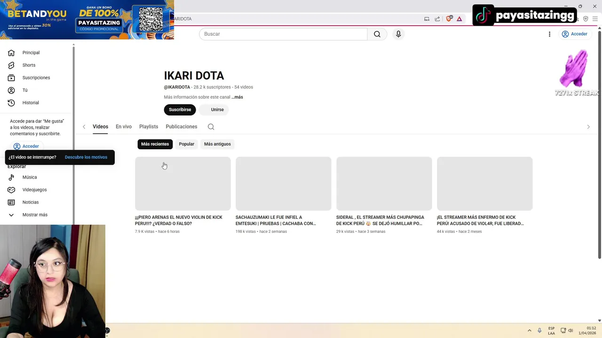This screenshot has height=338, width=602.
Task: Click ESP LAA language indicator in taskbar
Action: (x=551, y=331)
